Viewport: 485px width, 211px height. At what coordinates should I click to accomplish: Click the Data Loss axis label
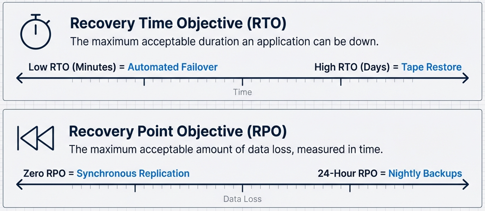tap(242, 199)
